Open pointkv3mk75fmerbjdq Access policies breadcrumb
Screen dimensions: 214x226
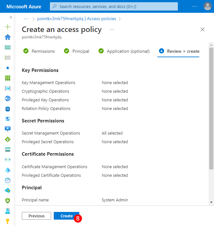pyautogui.click(x=76, y=19)
